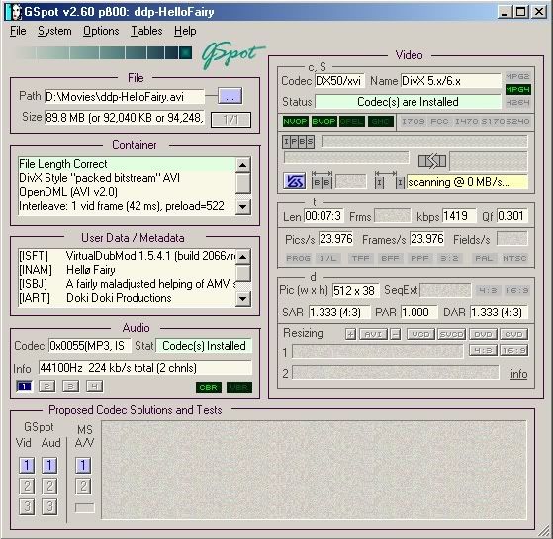Image resolution: width=553 pixels, height=539 pixels.
Task: Click the B-B frame distance icon
Action: pos(322,180)
